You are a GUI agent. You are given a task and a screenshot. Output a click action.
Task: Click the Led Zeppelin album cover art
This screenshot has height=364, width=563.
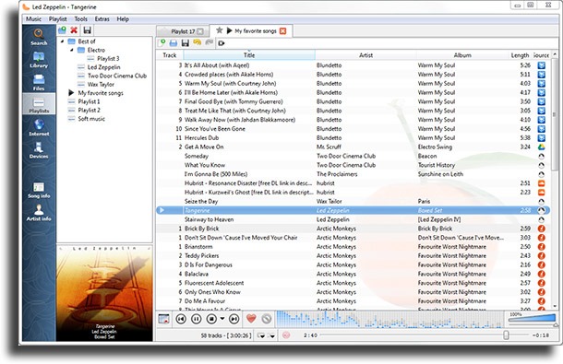pyautogui.click(x=104, y=293)
